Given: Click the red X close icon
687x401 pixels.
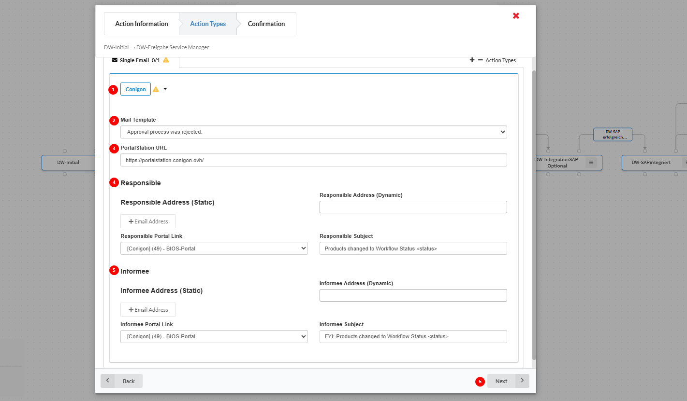Looking at the screenshot, I should point(516,16).
